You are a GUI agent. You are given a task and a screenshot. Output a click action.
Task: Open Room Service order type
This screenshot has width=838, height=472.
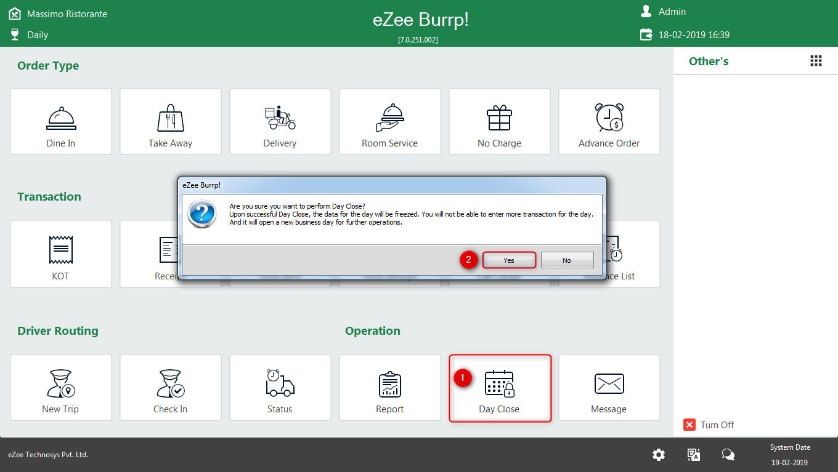tap(390, 121)
